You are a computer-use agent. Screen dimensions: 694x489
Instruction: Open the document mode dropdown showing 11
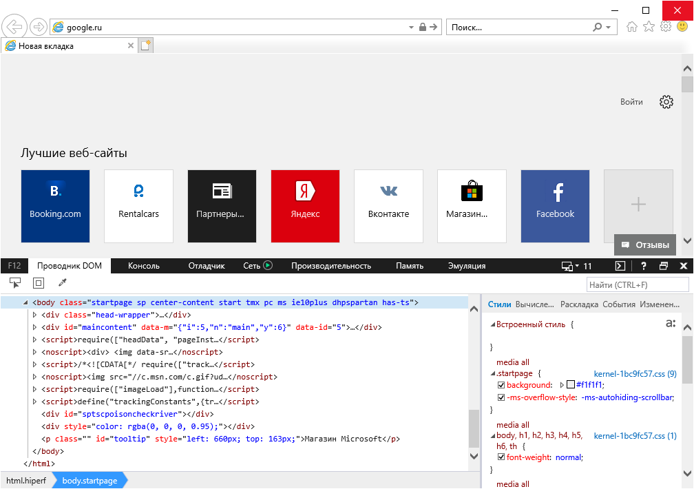577,266
